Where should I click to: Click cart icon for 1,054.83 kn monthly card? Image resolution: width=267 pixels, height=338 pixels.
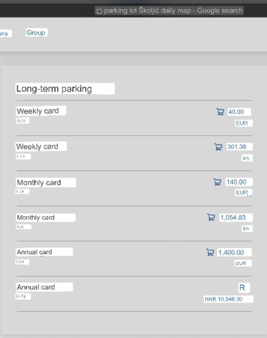(211, 217)
